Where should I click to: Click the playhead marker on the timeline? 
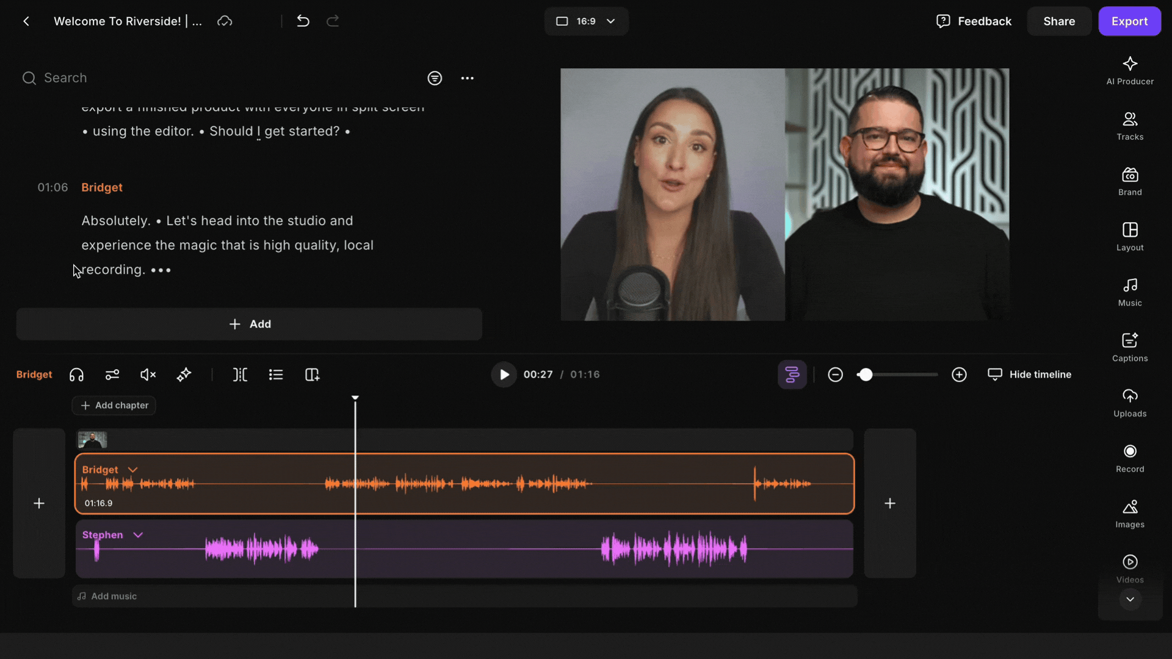[355, 398]
